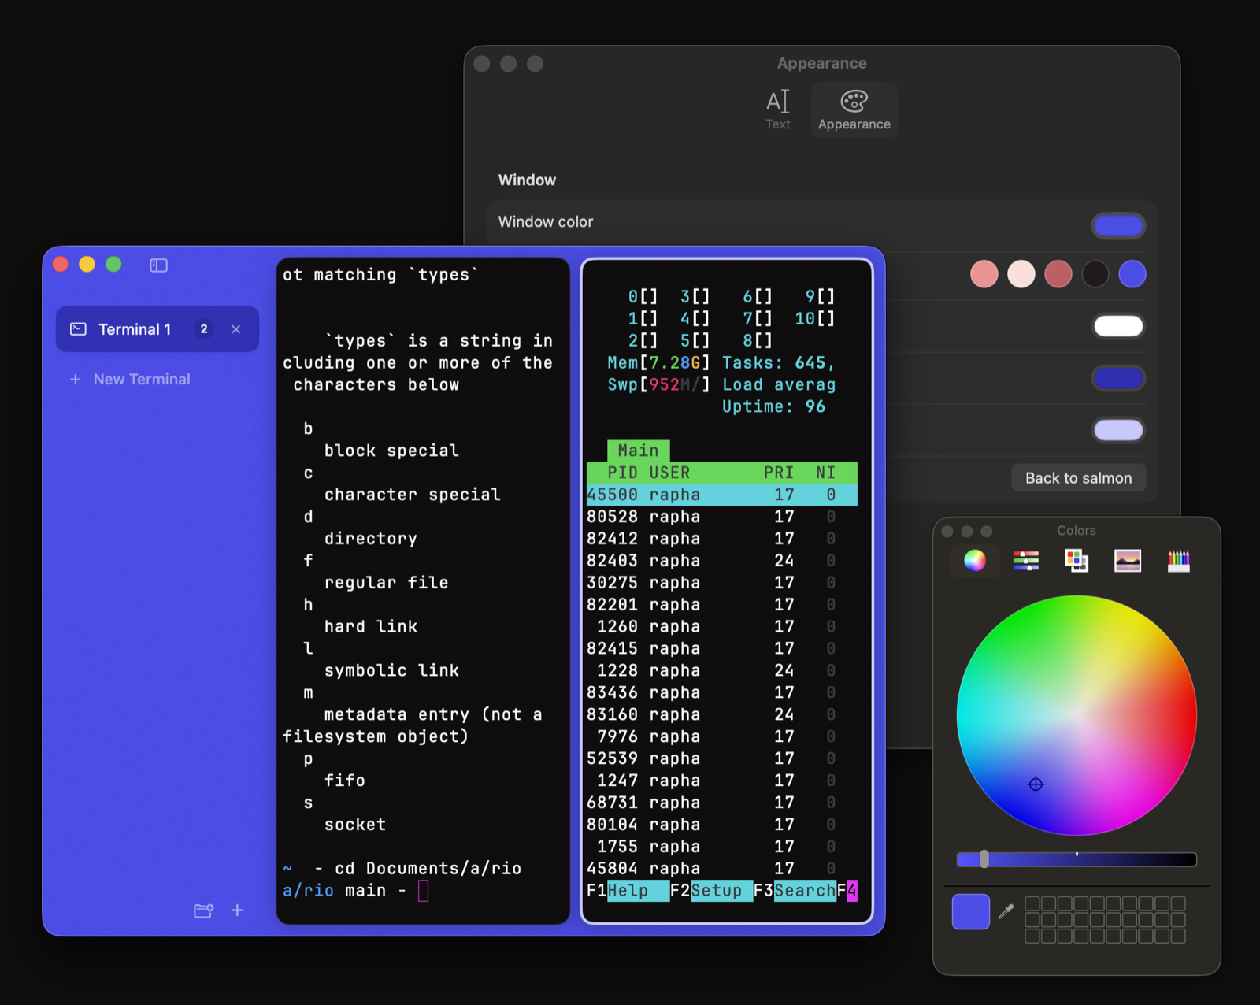
Task: Click the NI column header in htop
Action: [x=825, y=473]
